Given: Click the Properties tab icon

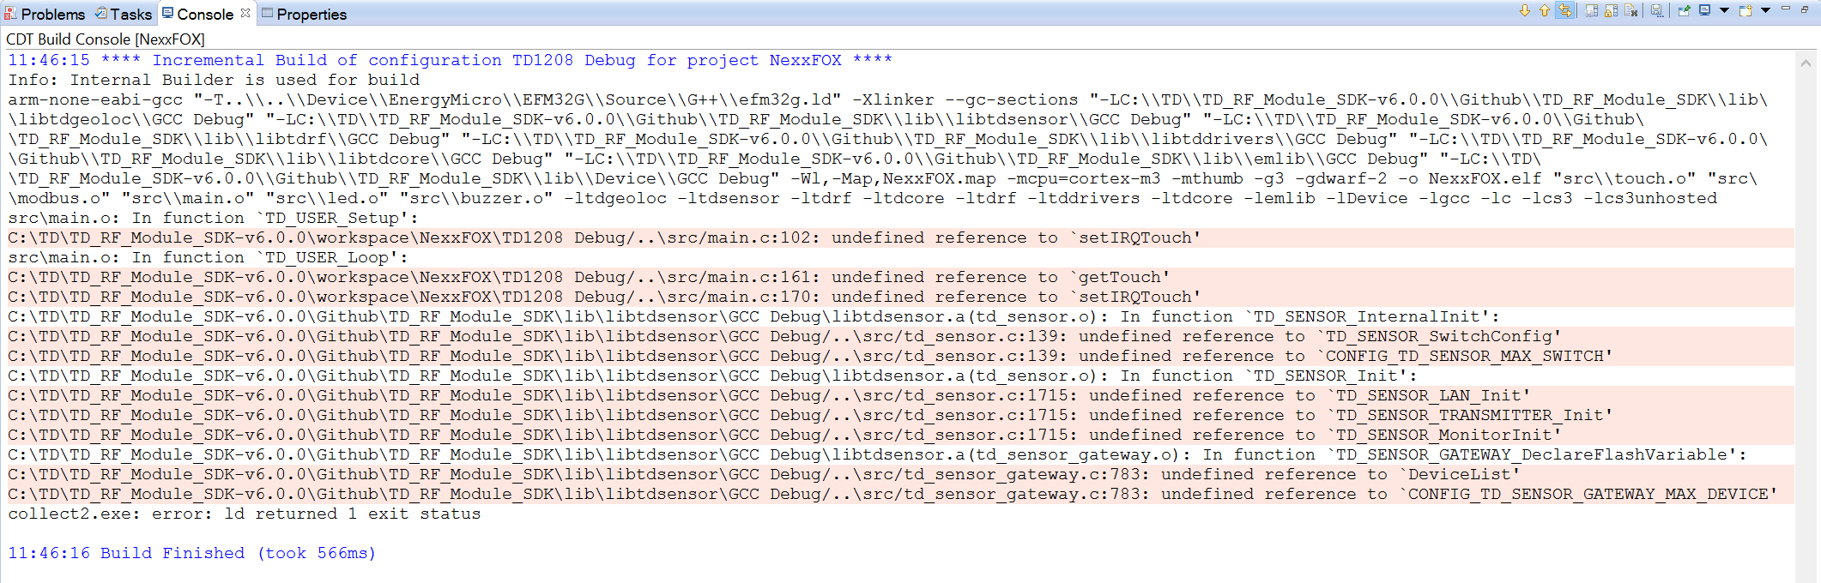Looking at the screenshot, I should click(268, 13).
